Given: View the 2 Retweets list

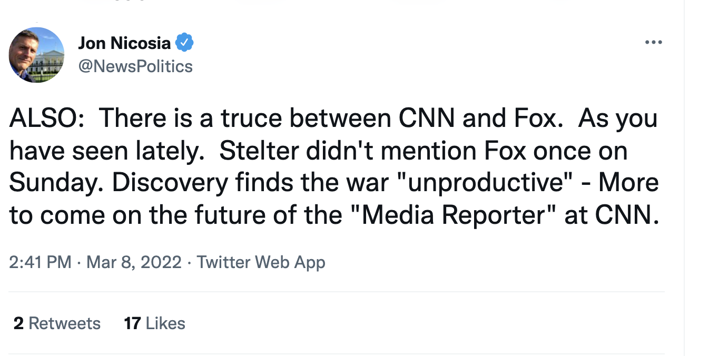Looking at the screenshot, I should (57, 323).
